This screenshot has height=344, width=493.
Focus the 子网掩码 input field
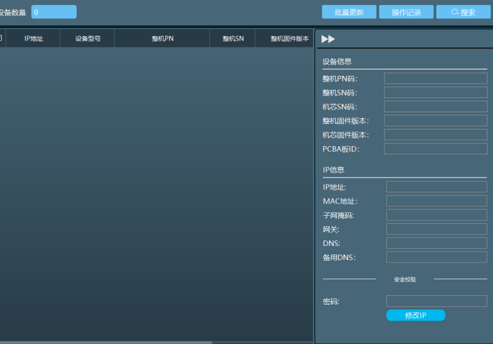436,215
